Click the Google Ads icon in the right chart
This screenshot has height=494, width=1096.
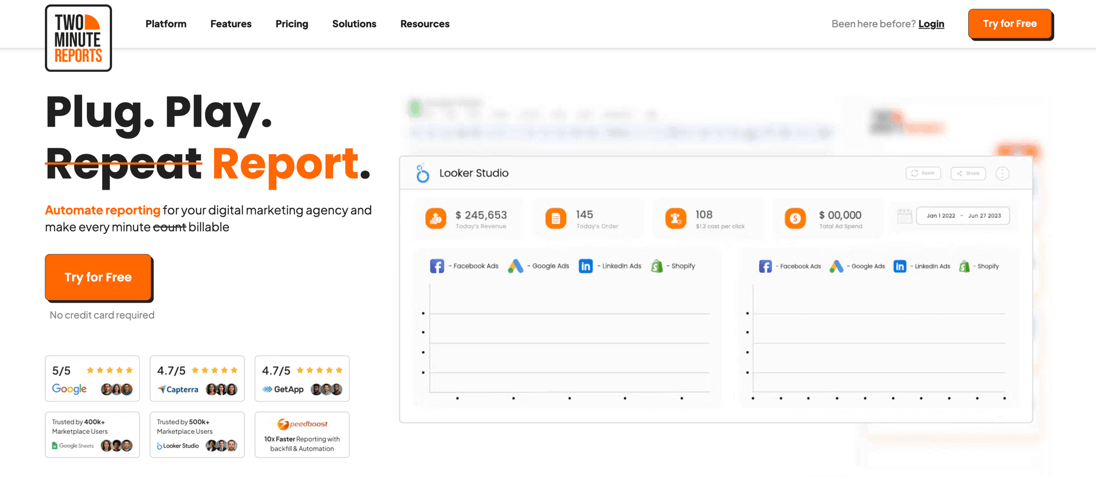point(836,266)
